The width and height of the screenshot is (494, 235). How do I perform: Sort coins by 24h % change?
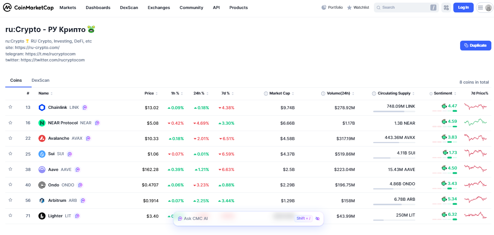tap(201, 93)
